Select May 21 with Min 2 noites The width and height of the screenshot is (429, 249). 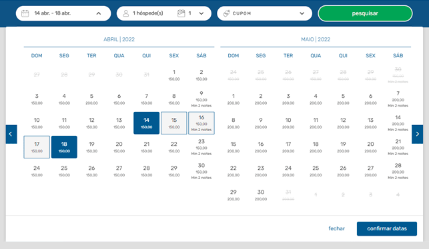coord(398,147)
